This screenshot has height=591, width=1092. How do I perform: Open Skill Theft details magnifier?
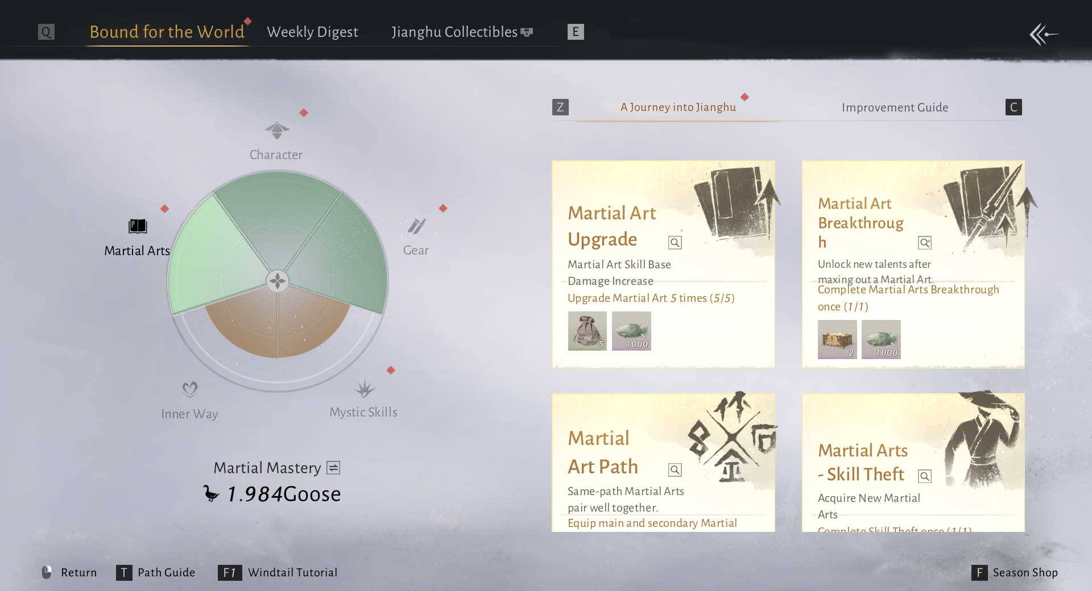[x=925, y=476]
